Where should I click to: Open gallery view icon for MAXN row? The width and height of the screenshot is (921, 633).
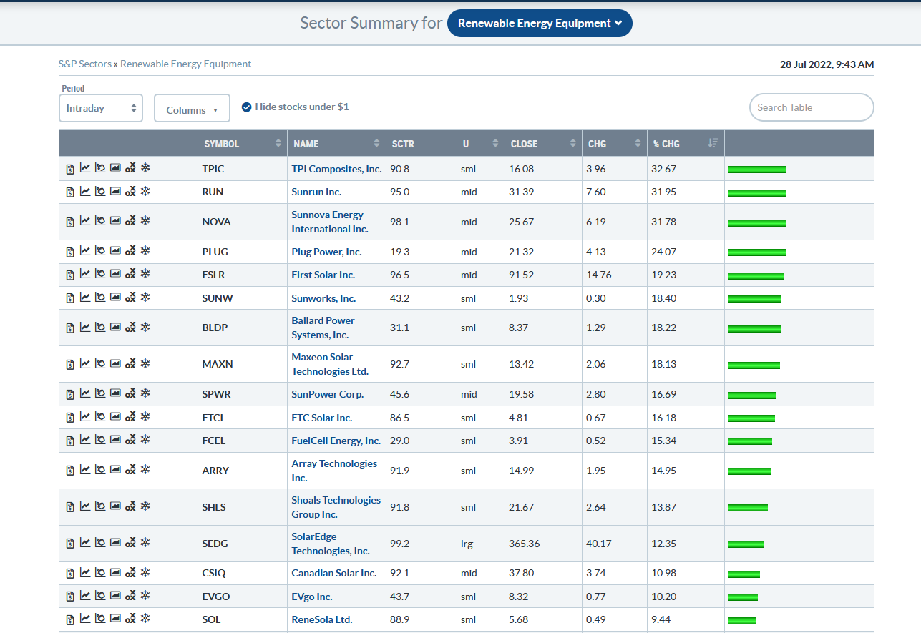tap(115, 363)
